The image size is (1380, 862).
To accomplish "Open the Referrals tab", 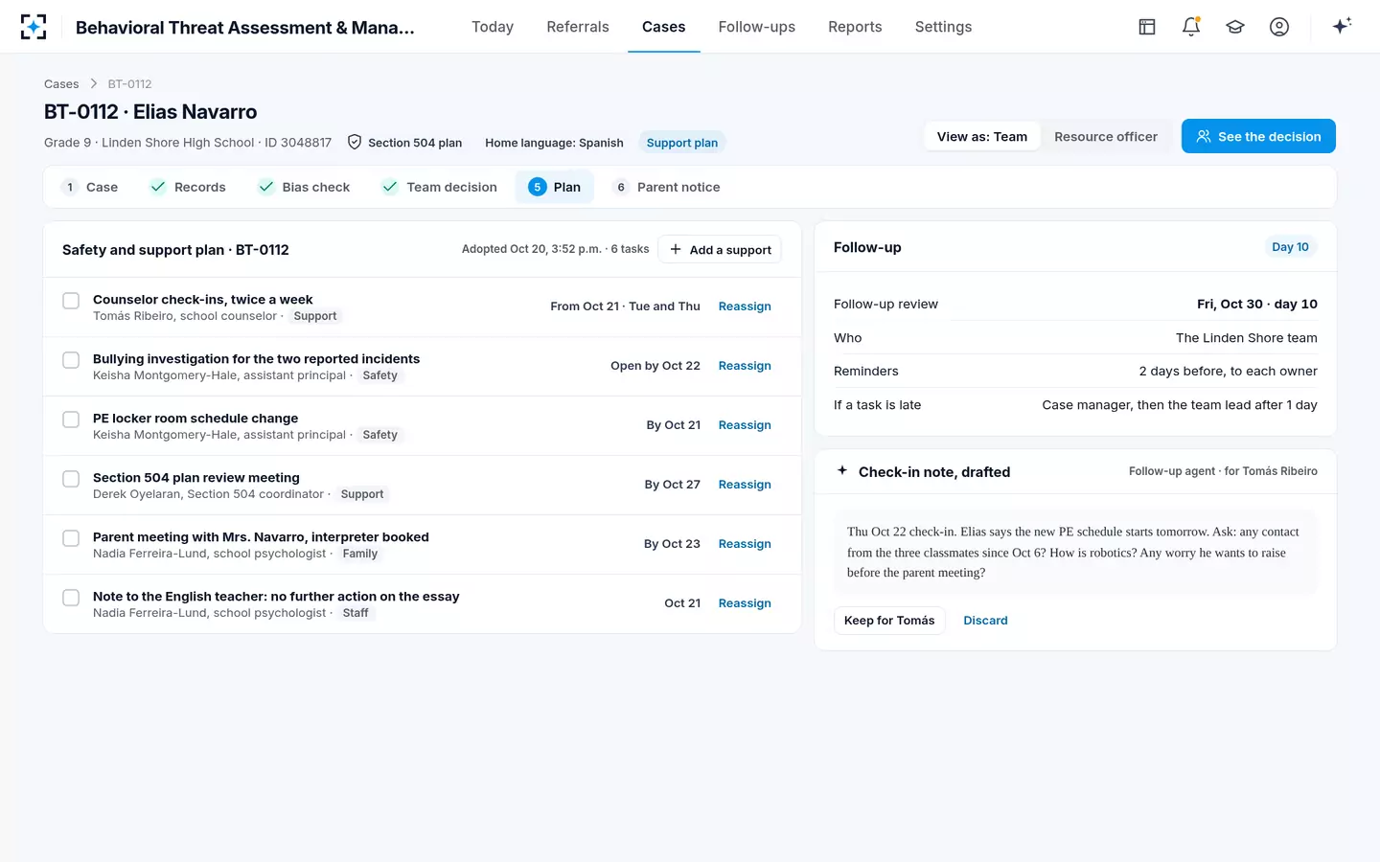I will 578,27.
